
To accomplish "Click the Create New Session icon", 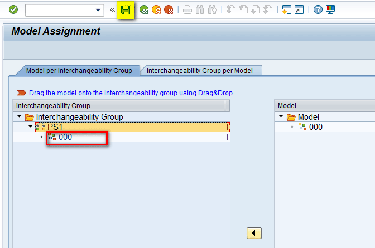I will pos(287,10).
